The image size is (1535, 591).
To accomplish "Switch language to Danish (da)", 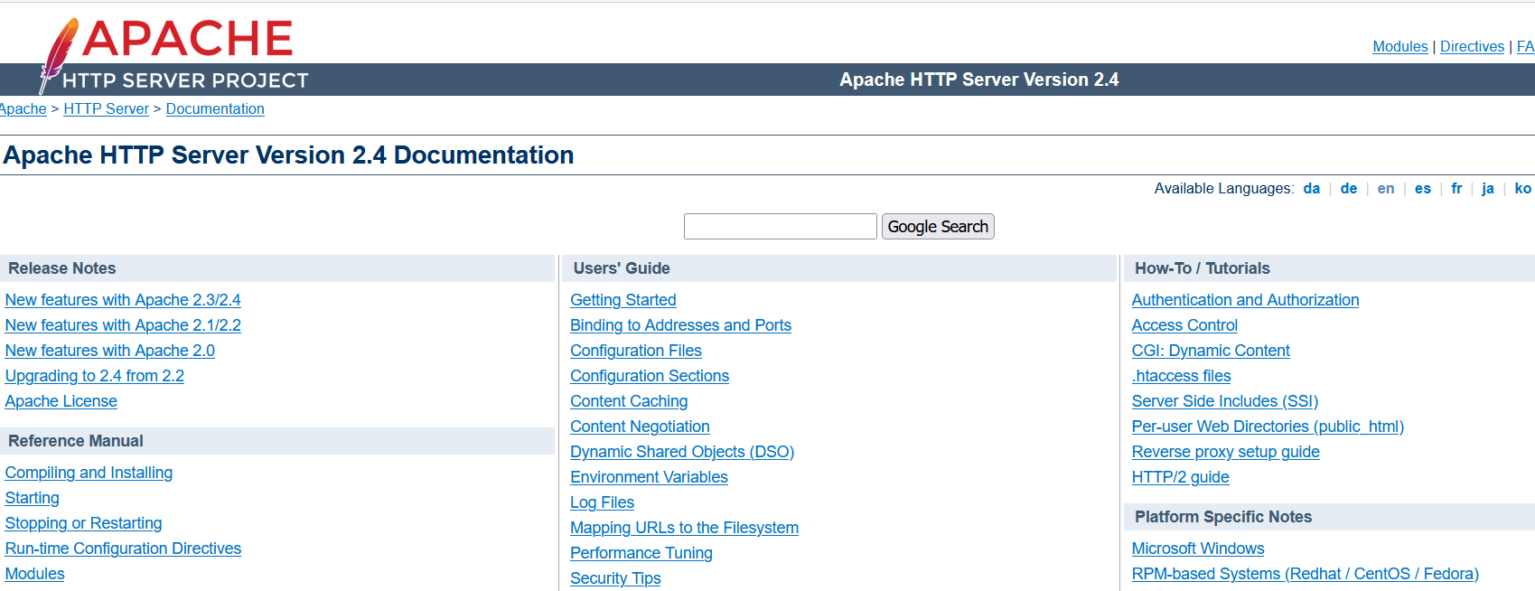I will coord(1312,188).
